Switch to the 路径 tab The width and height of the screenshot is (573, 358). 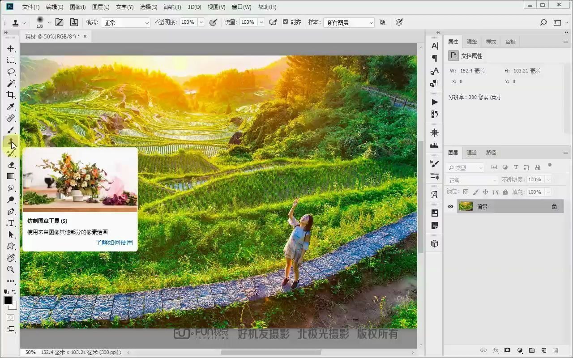click(491, 153)
